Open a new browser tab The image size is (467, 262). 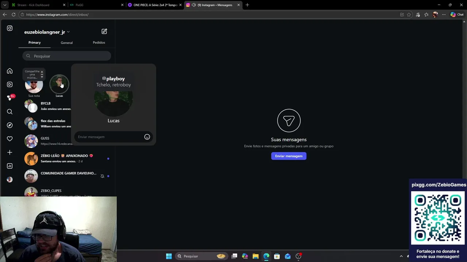(247, 5)
